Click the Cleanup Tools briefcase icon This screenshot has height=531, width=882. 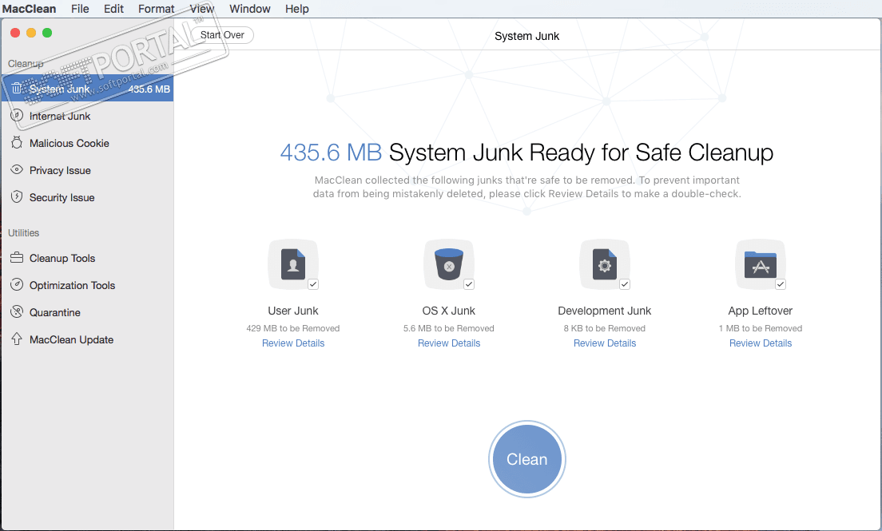pos(17,258)
